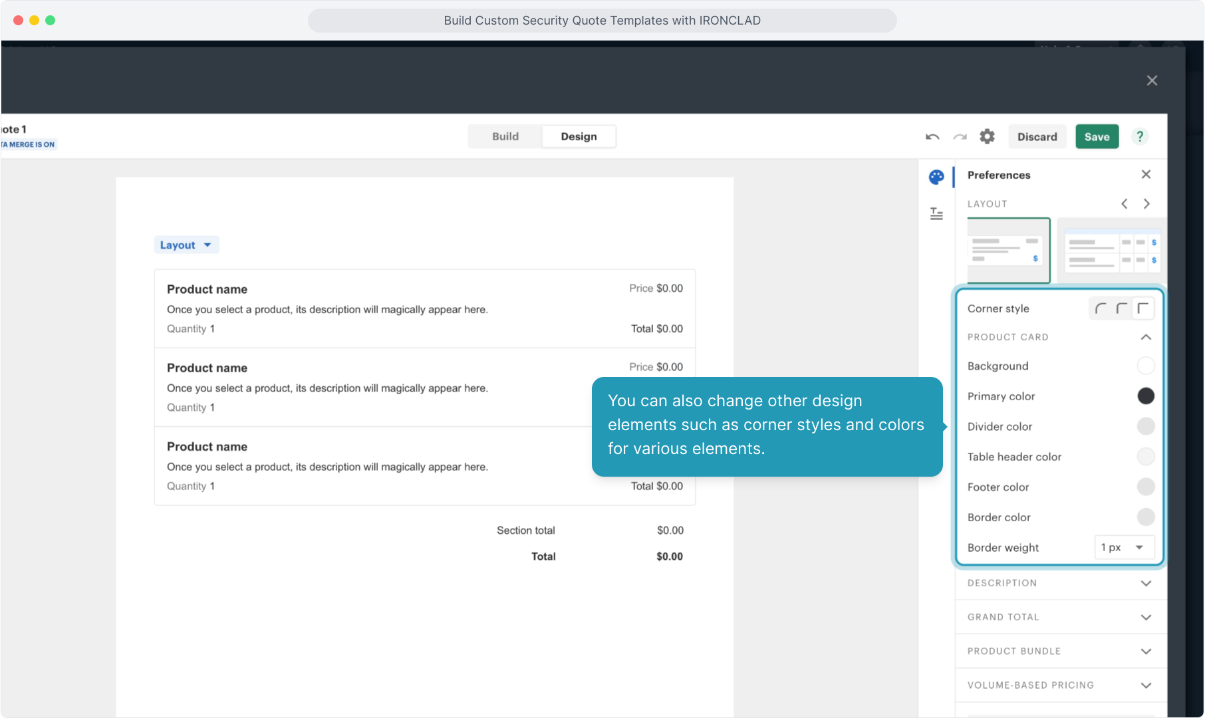Open the help question mark icon
This screenshot has width=1205, height=718.
pyautogui.click(x=1140, y=137)
